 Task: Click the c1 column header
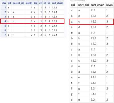[40, 3]
